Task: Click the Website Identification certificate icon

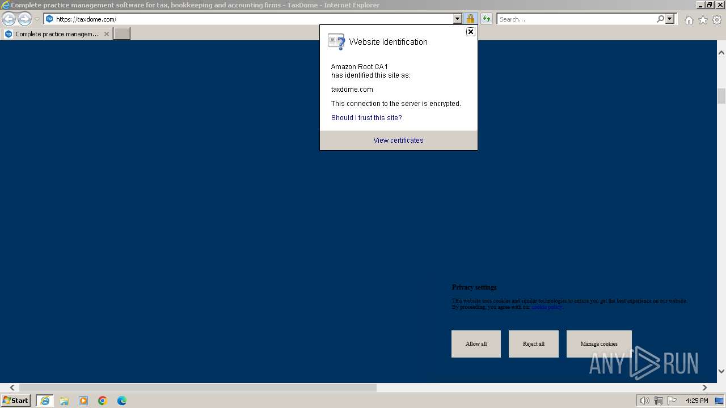Action: [x=336, y=42]
